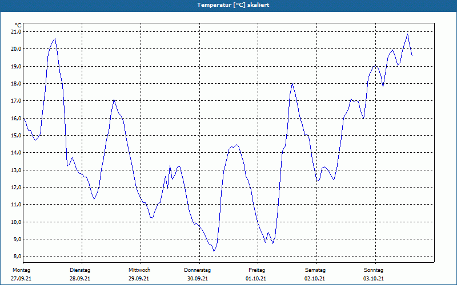
Task: Click the Montag day label
Action: pos(21,270)
